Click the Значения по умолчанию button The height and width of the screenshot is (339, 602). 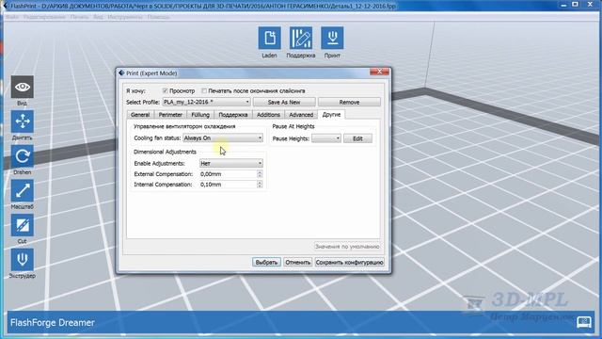[347, 247]
